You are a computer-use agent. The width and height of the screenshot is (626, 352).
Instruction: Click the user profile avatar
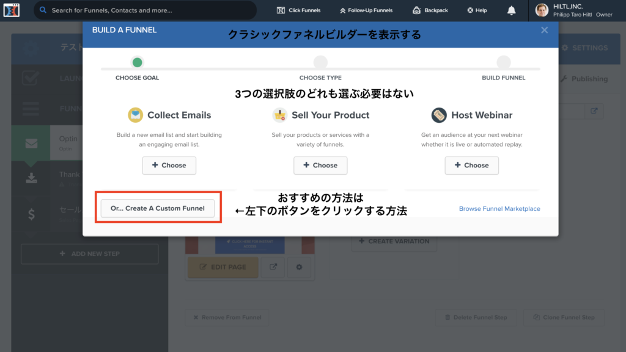[542, 10]
